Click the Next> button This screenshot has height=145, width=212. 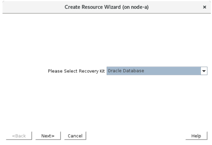click(48, 136)
